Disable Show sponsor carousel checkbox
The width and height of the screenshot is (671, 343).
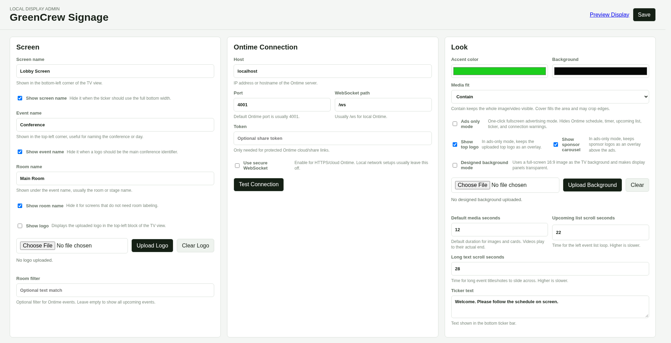tap(556, 145)
